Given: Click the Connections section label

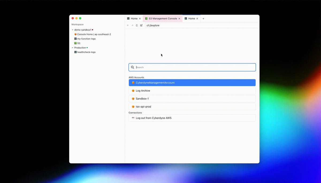Looking at the screenshot, I should pyautogui.click(x=135, y=113).
